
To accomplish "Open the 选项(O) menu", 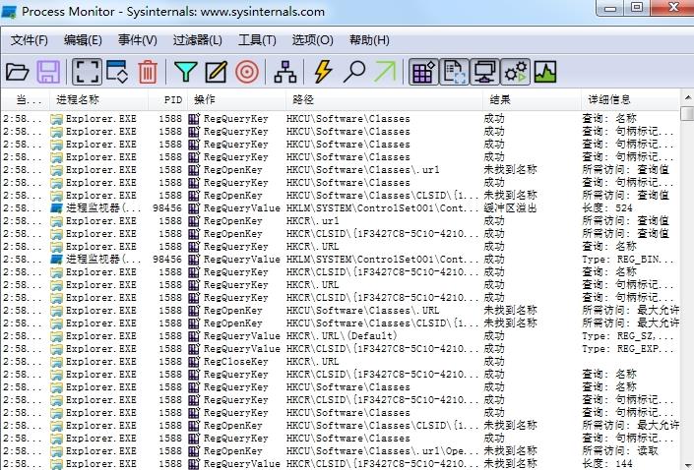I will (312, 40).
